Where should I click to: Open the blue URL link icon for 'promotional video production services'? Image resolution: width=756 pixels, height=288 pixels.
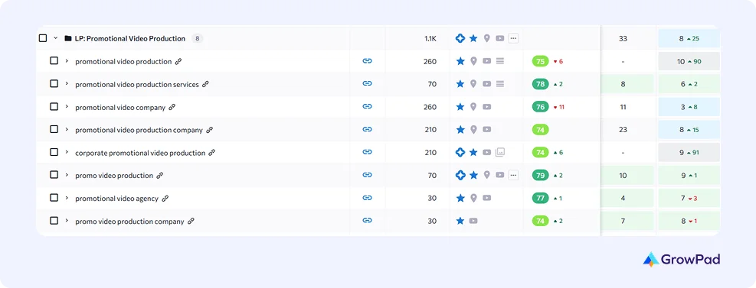click(x=368, y=84)
